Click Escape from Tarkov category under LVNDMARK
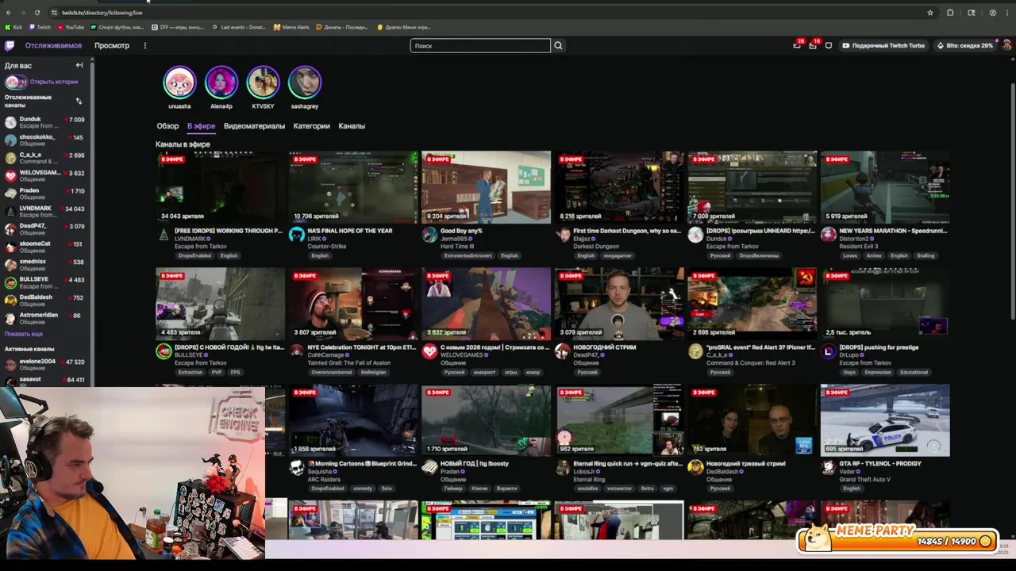1016x571 pixels. coord(201,247)
